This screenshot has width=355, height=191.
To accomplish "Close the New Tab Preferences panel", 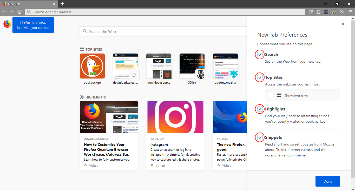I will (343, 24).
